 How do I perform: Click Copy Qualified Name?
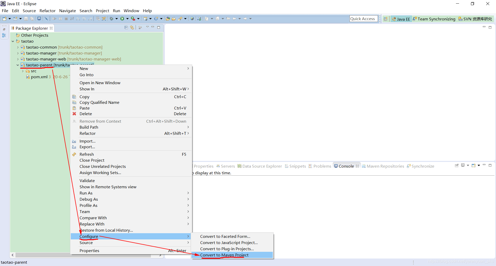pos(131,102)
